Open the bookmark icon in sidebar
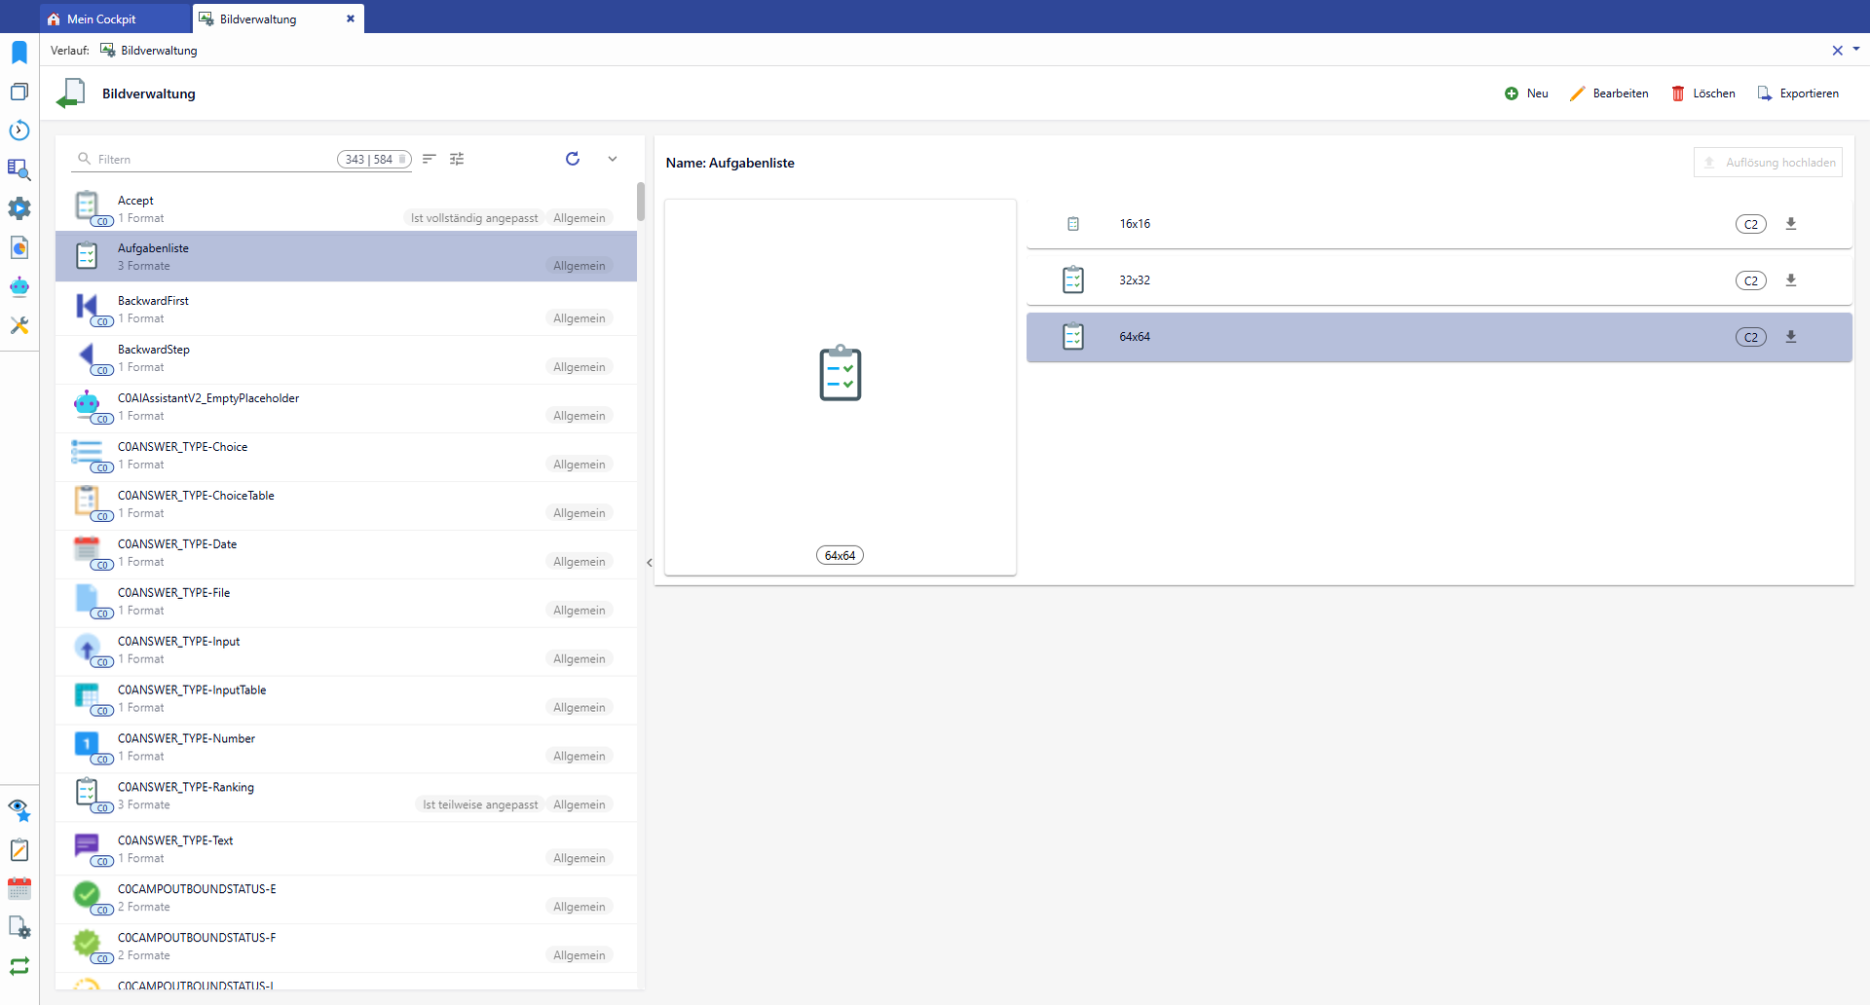This screenshot has width=1870, height=1006. [x=19, y=53]
